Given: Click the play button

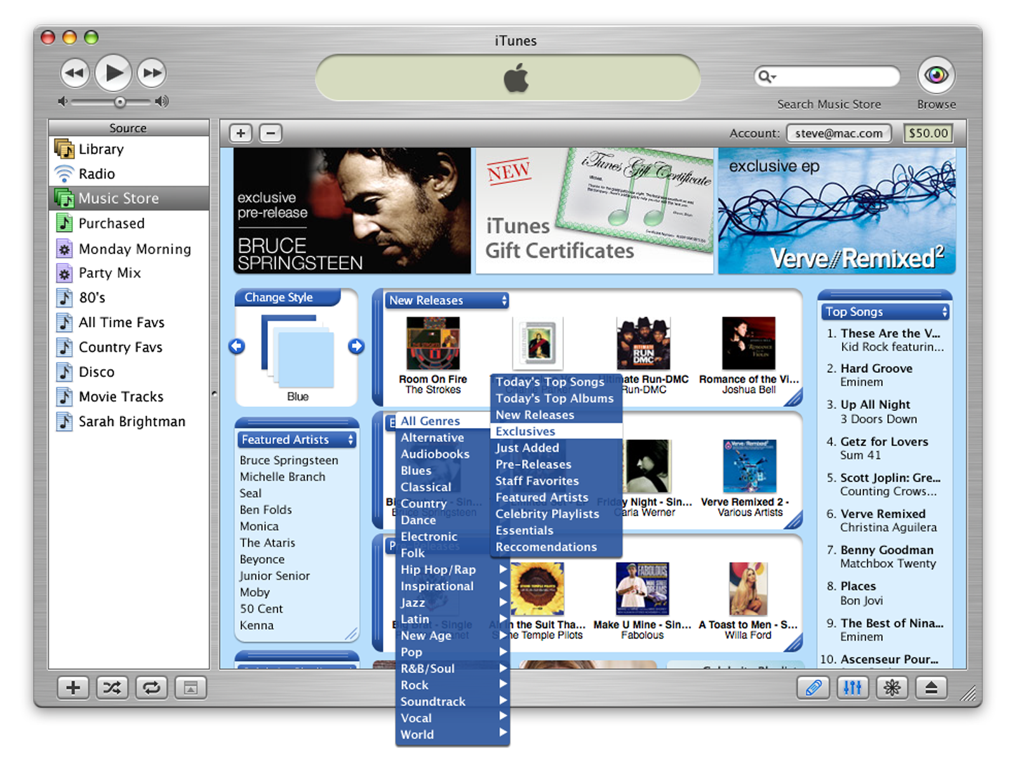Looking at the screenshot, I should pyautogui.click(x=114, y=72).
